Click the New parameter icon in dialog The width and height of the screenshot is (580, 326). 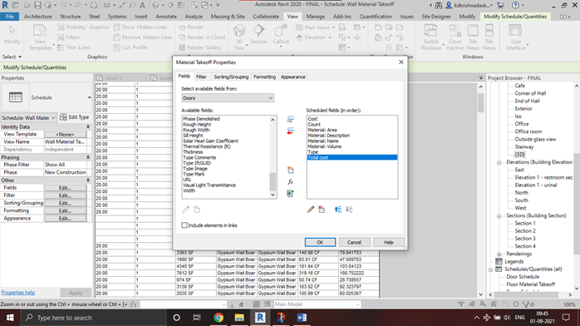tap(290, 170)
